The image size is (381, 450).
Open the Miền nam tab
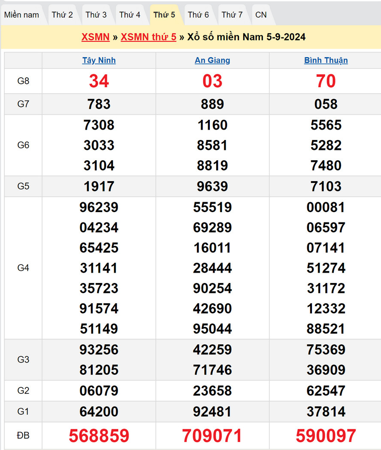point(21,15)
